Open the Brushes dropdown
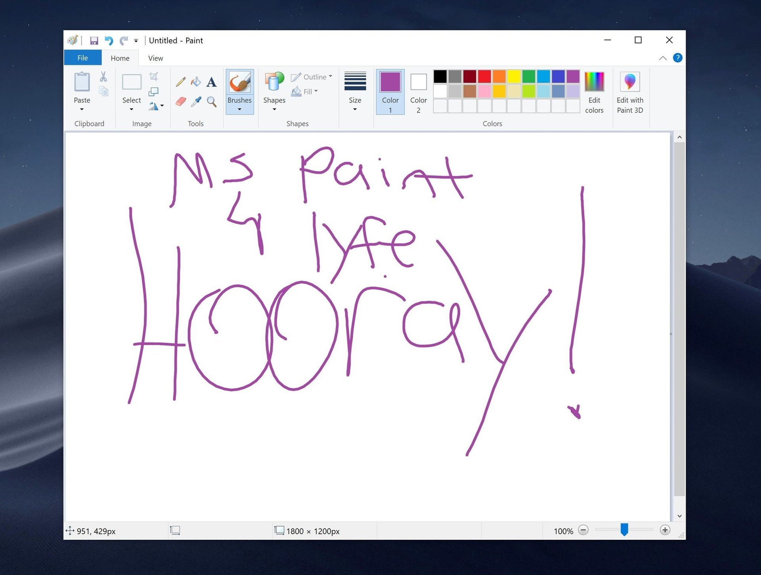Viewport: 761px width, 575px height. tap(239, 109)
